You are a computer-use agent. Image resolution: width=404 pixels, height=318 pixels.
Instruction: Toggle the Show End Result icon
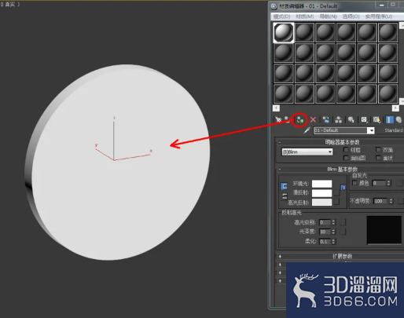coord(390,120)
